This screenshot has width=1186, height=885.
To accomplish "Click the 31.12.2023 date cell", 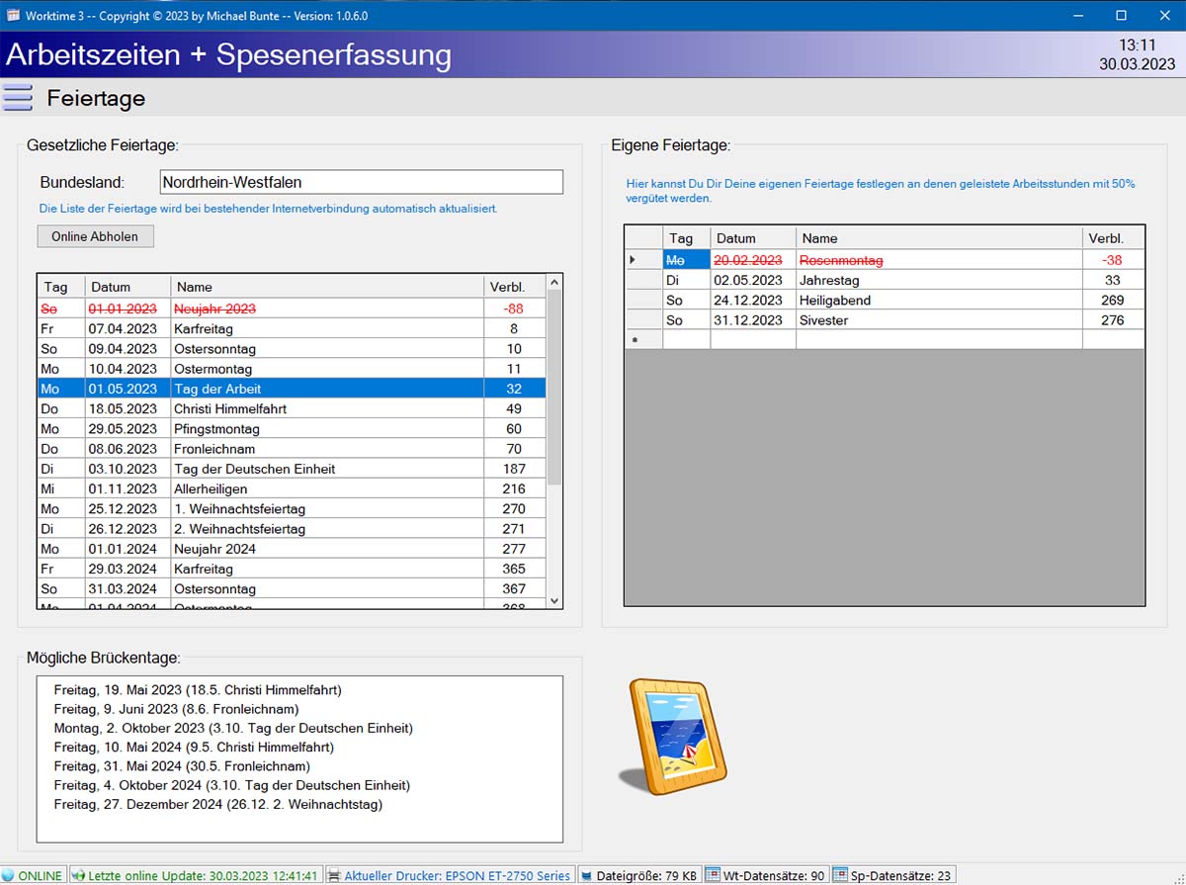I will pyautogui.click(x=753, y=319).
